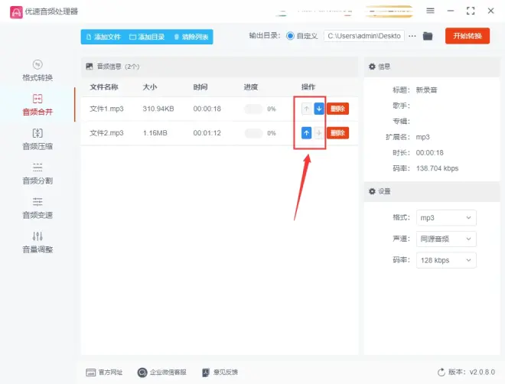The width and height of the screenshot is (505, 384).
Task: Click the output path input field
Action: click(364, 36)
